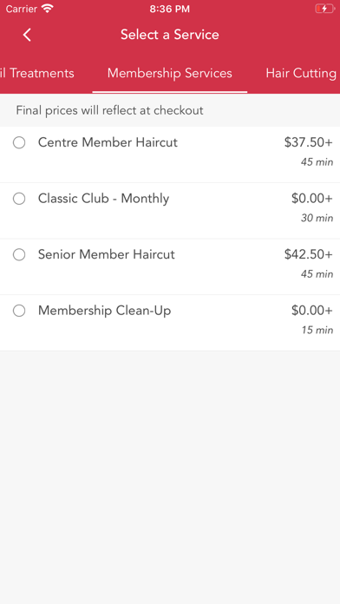This screenshot has width=340, height=604.
Task: Select the Classic Club - Monthly radio button
Action: click(x=19, y=199)
